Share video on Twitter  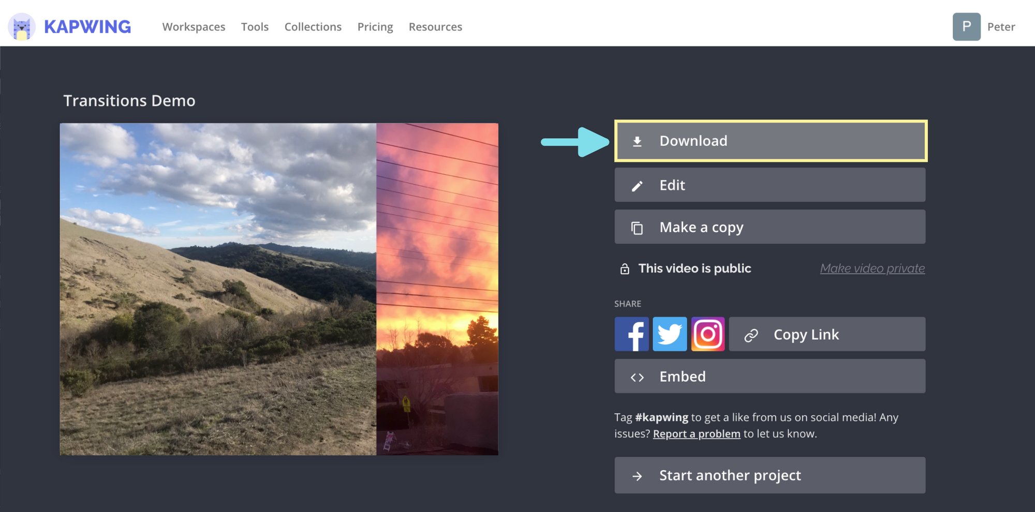[670, 334]
